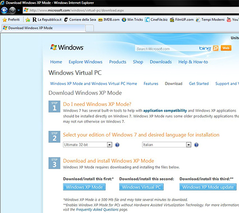
Task: Click the Windows logo on the page
Action: tap(67, 47)
